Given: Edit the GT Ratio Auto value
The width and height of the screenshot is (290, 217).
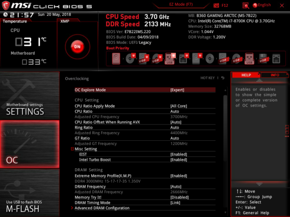Looking at the screenshot, I should [x=174, y=138].
